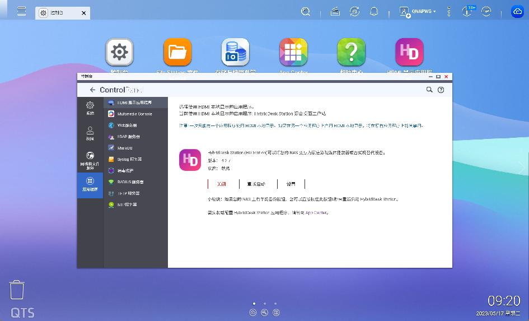
Task: Go to second desktop page dot
Action: click(265, 304)
